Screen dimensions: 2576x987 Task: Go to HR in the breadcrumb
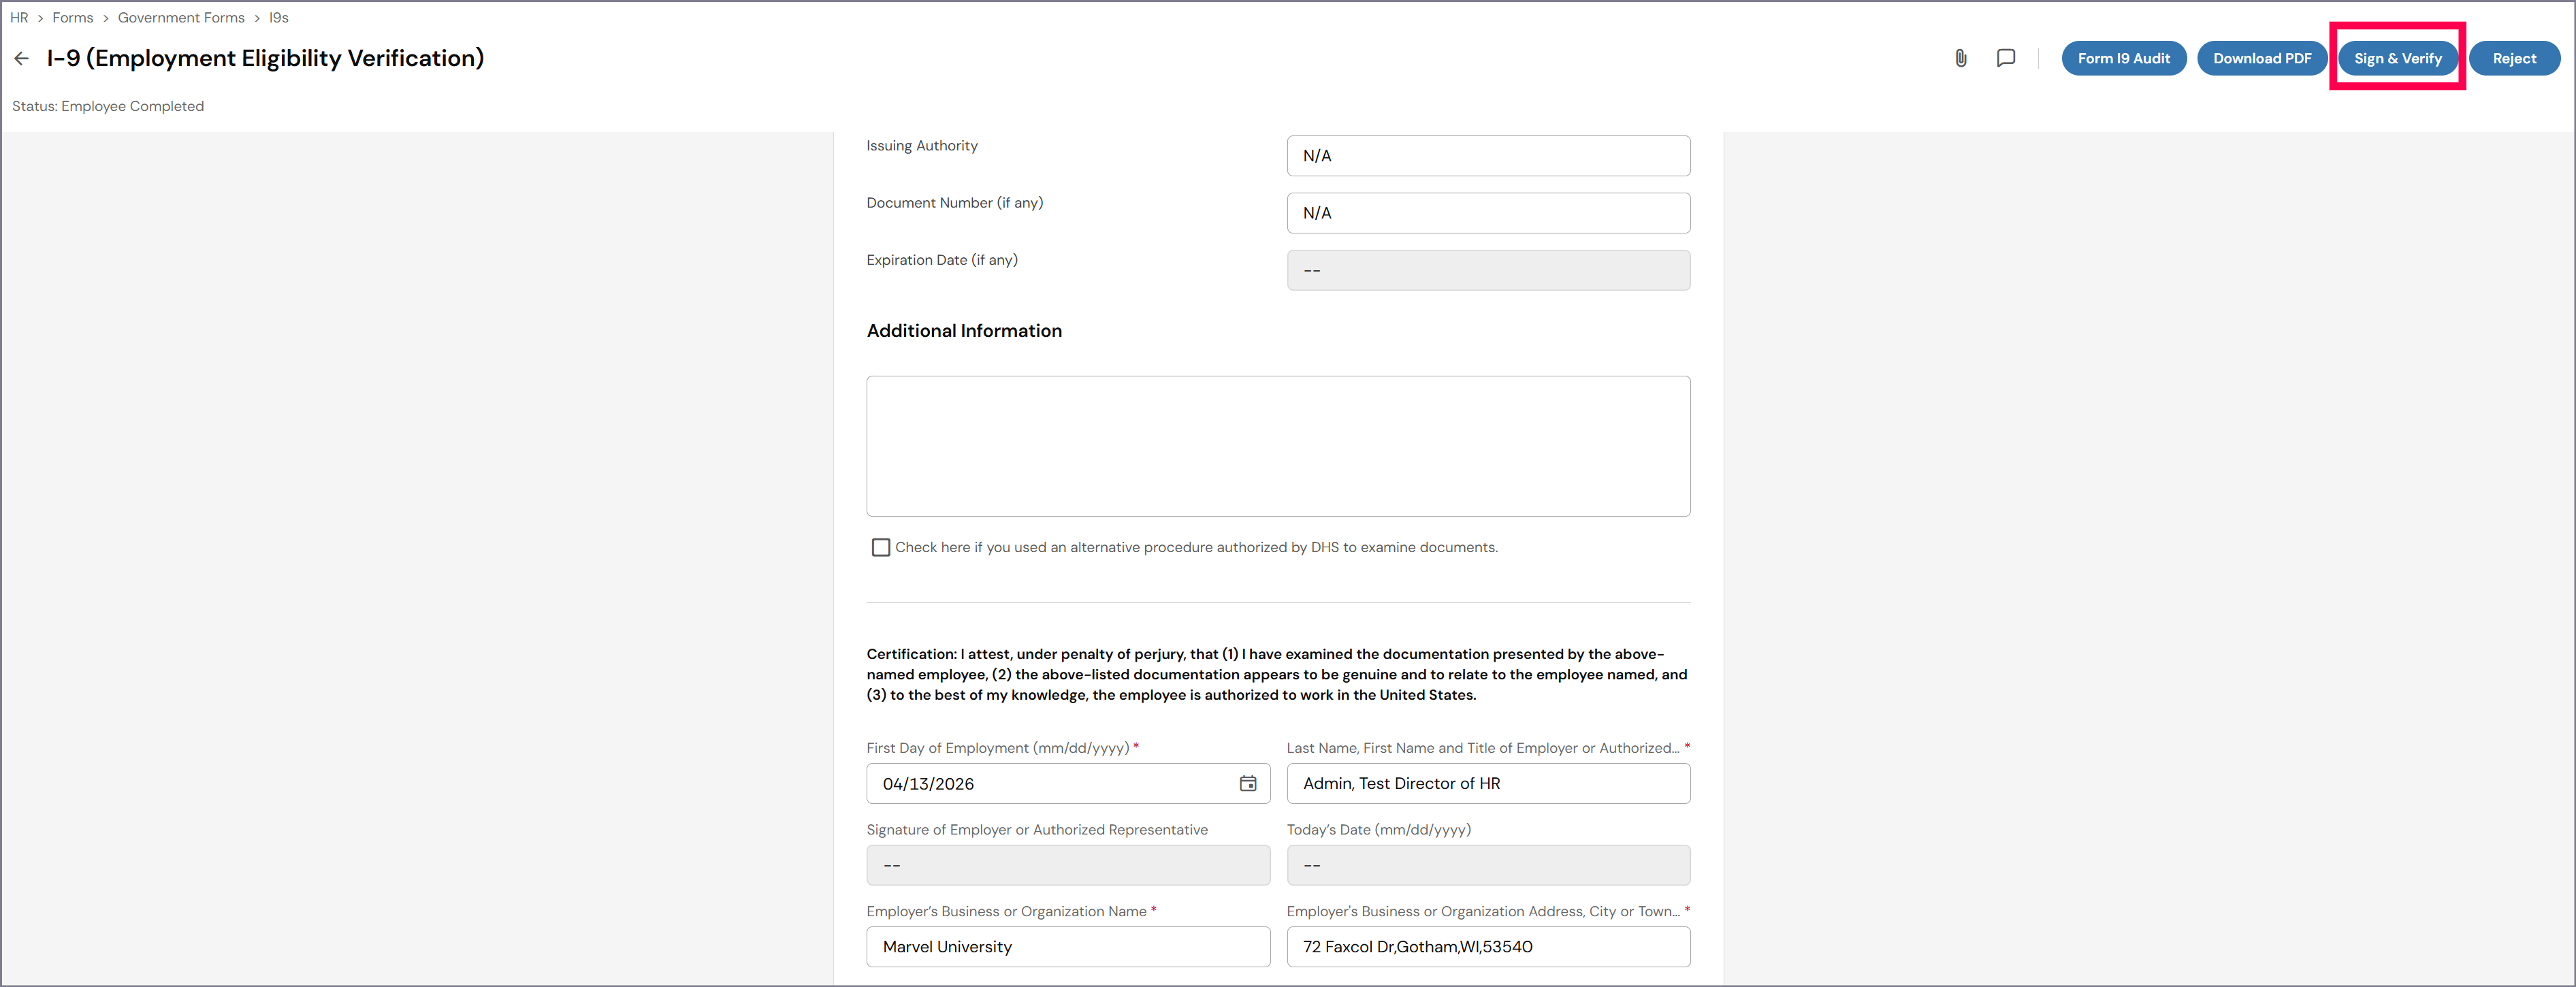coord(19,18)
